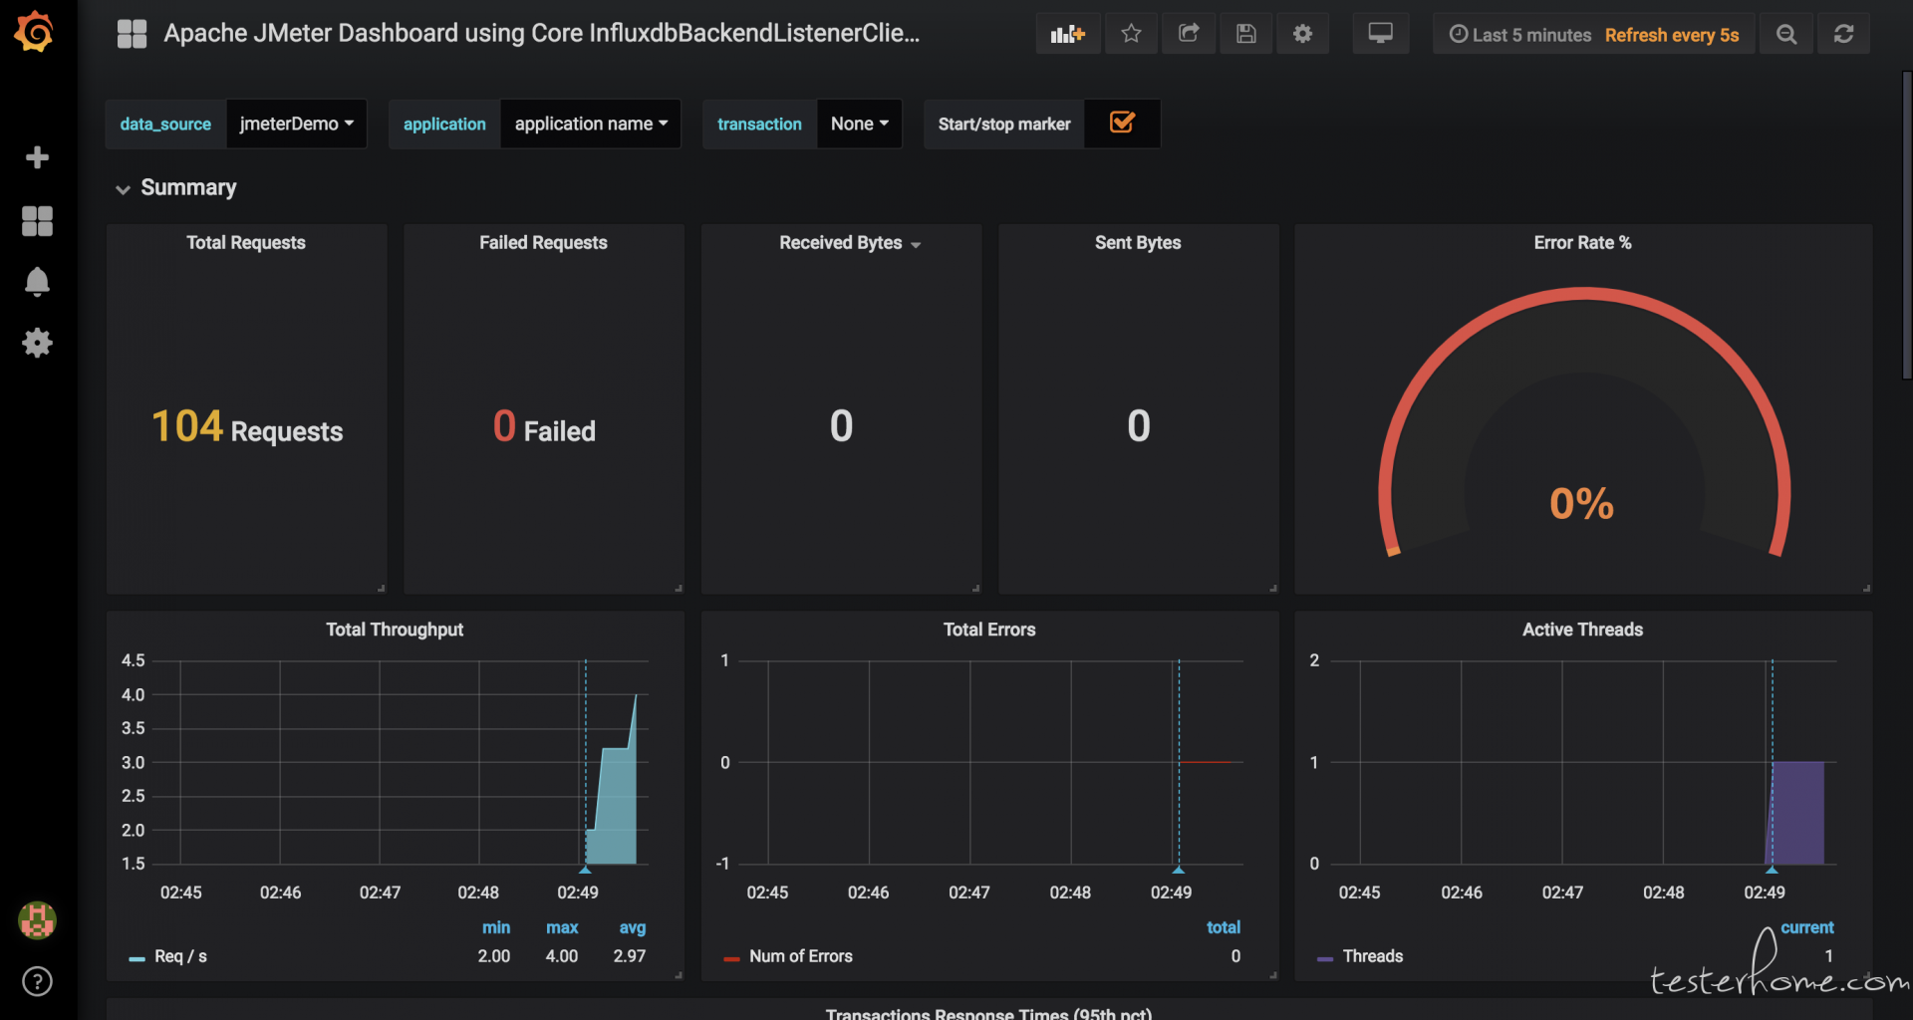Open the Received Bytes panel title menu

pyautogui.click(x=841, y=243)
